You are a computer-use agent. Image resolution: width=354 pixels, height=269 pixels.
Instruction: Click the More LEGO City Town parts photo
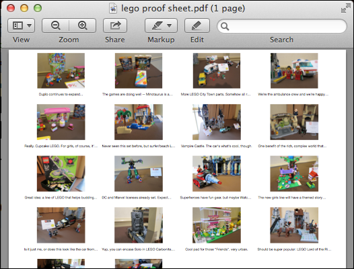click(217, 71)
